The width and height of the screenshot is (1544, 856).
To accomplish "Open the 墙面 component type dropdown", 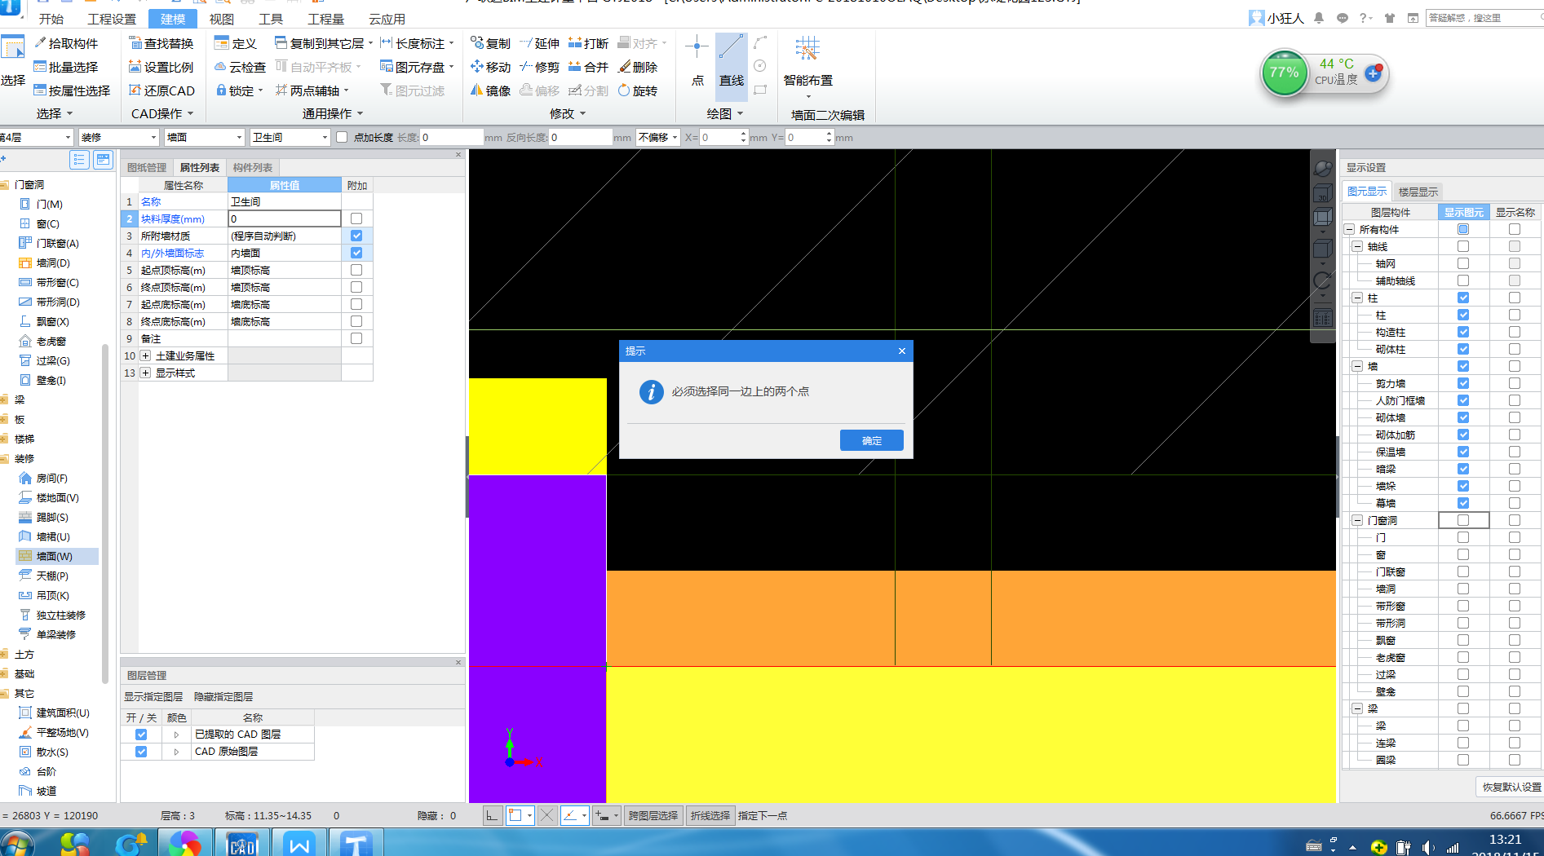I will [205, 138].
